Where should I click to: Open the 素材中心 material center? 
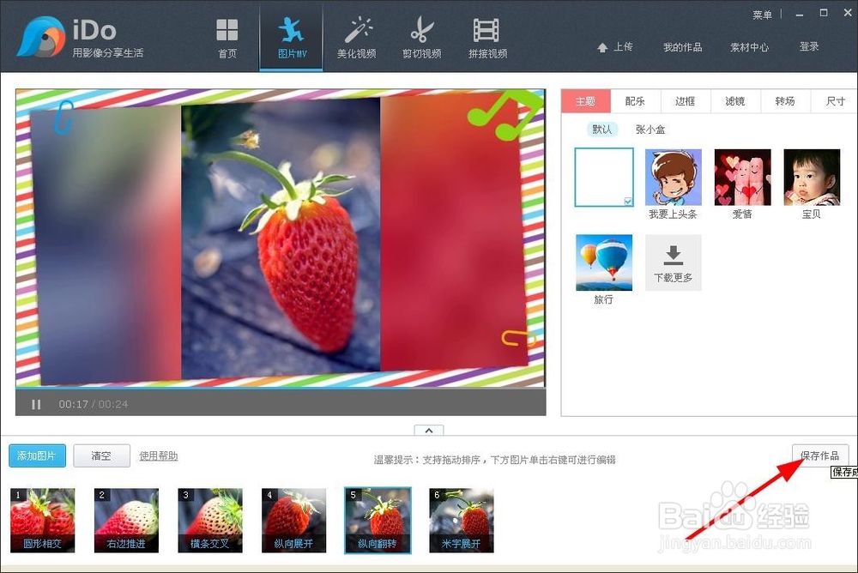[750, 47]
